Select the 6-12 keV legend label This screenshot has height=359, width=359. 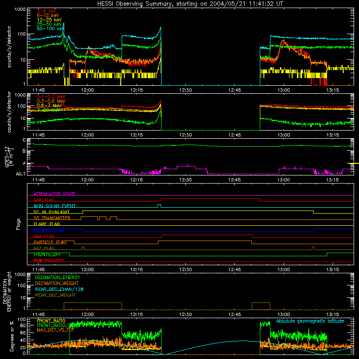pos(48,15)
